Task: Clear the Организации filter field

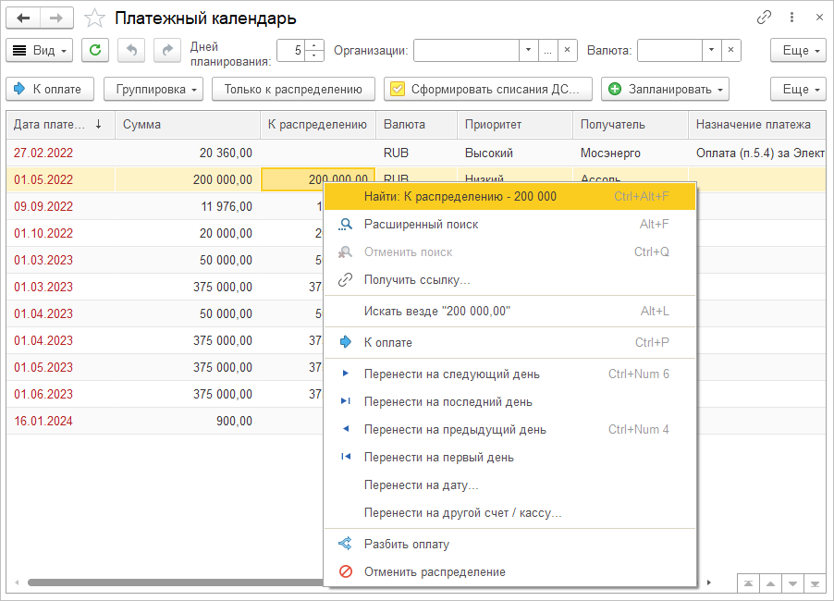Action: pyautogui.click(x=568, y=51)
